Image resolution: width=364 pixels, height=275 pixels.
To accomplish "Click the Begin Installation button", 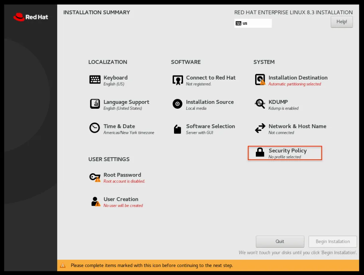I will pos(333,241).
